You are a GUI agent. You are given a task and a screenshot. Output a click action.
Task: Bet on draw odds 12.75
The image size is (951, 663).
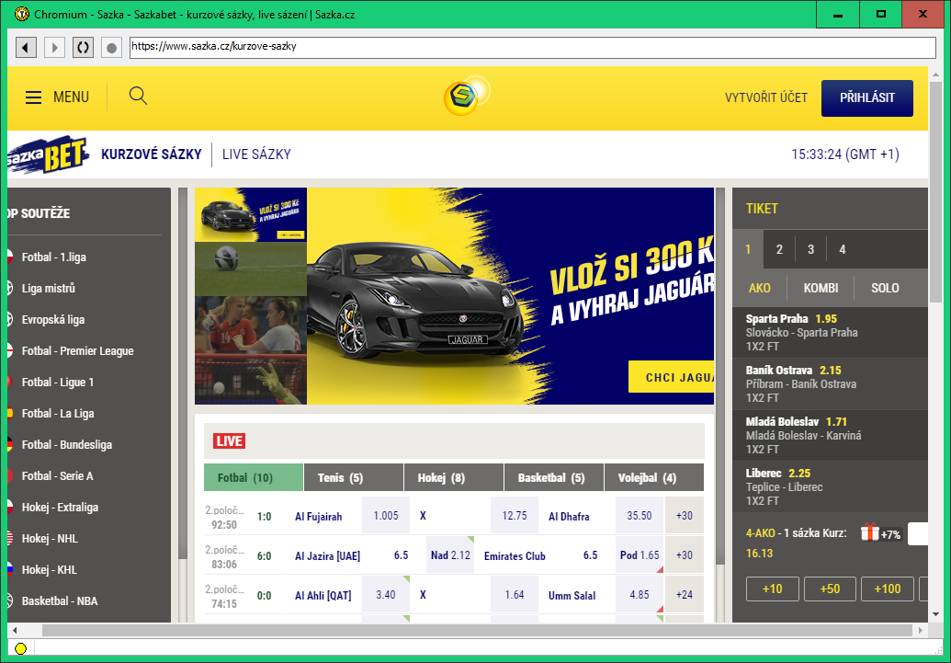point(515,516)
